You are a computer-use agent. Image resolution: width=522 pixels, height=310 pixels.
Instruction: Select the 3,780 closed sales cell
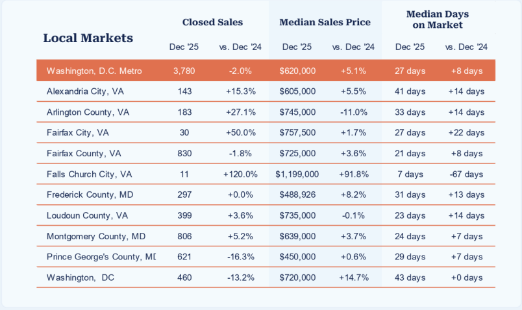(184, 71)
